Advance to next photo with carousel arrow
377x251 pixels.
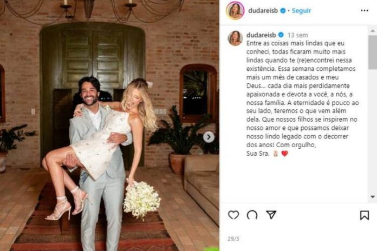pos(209,137)
